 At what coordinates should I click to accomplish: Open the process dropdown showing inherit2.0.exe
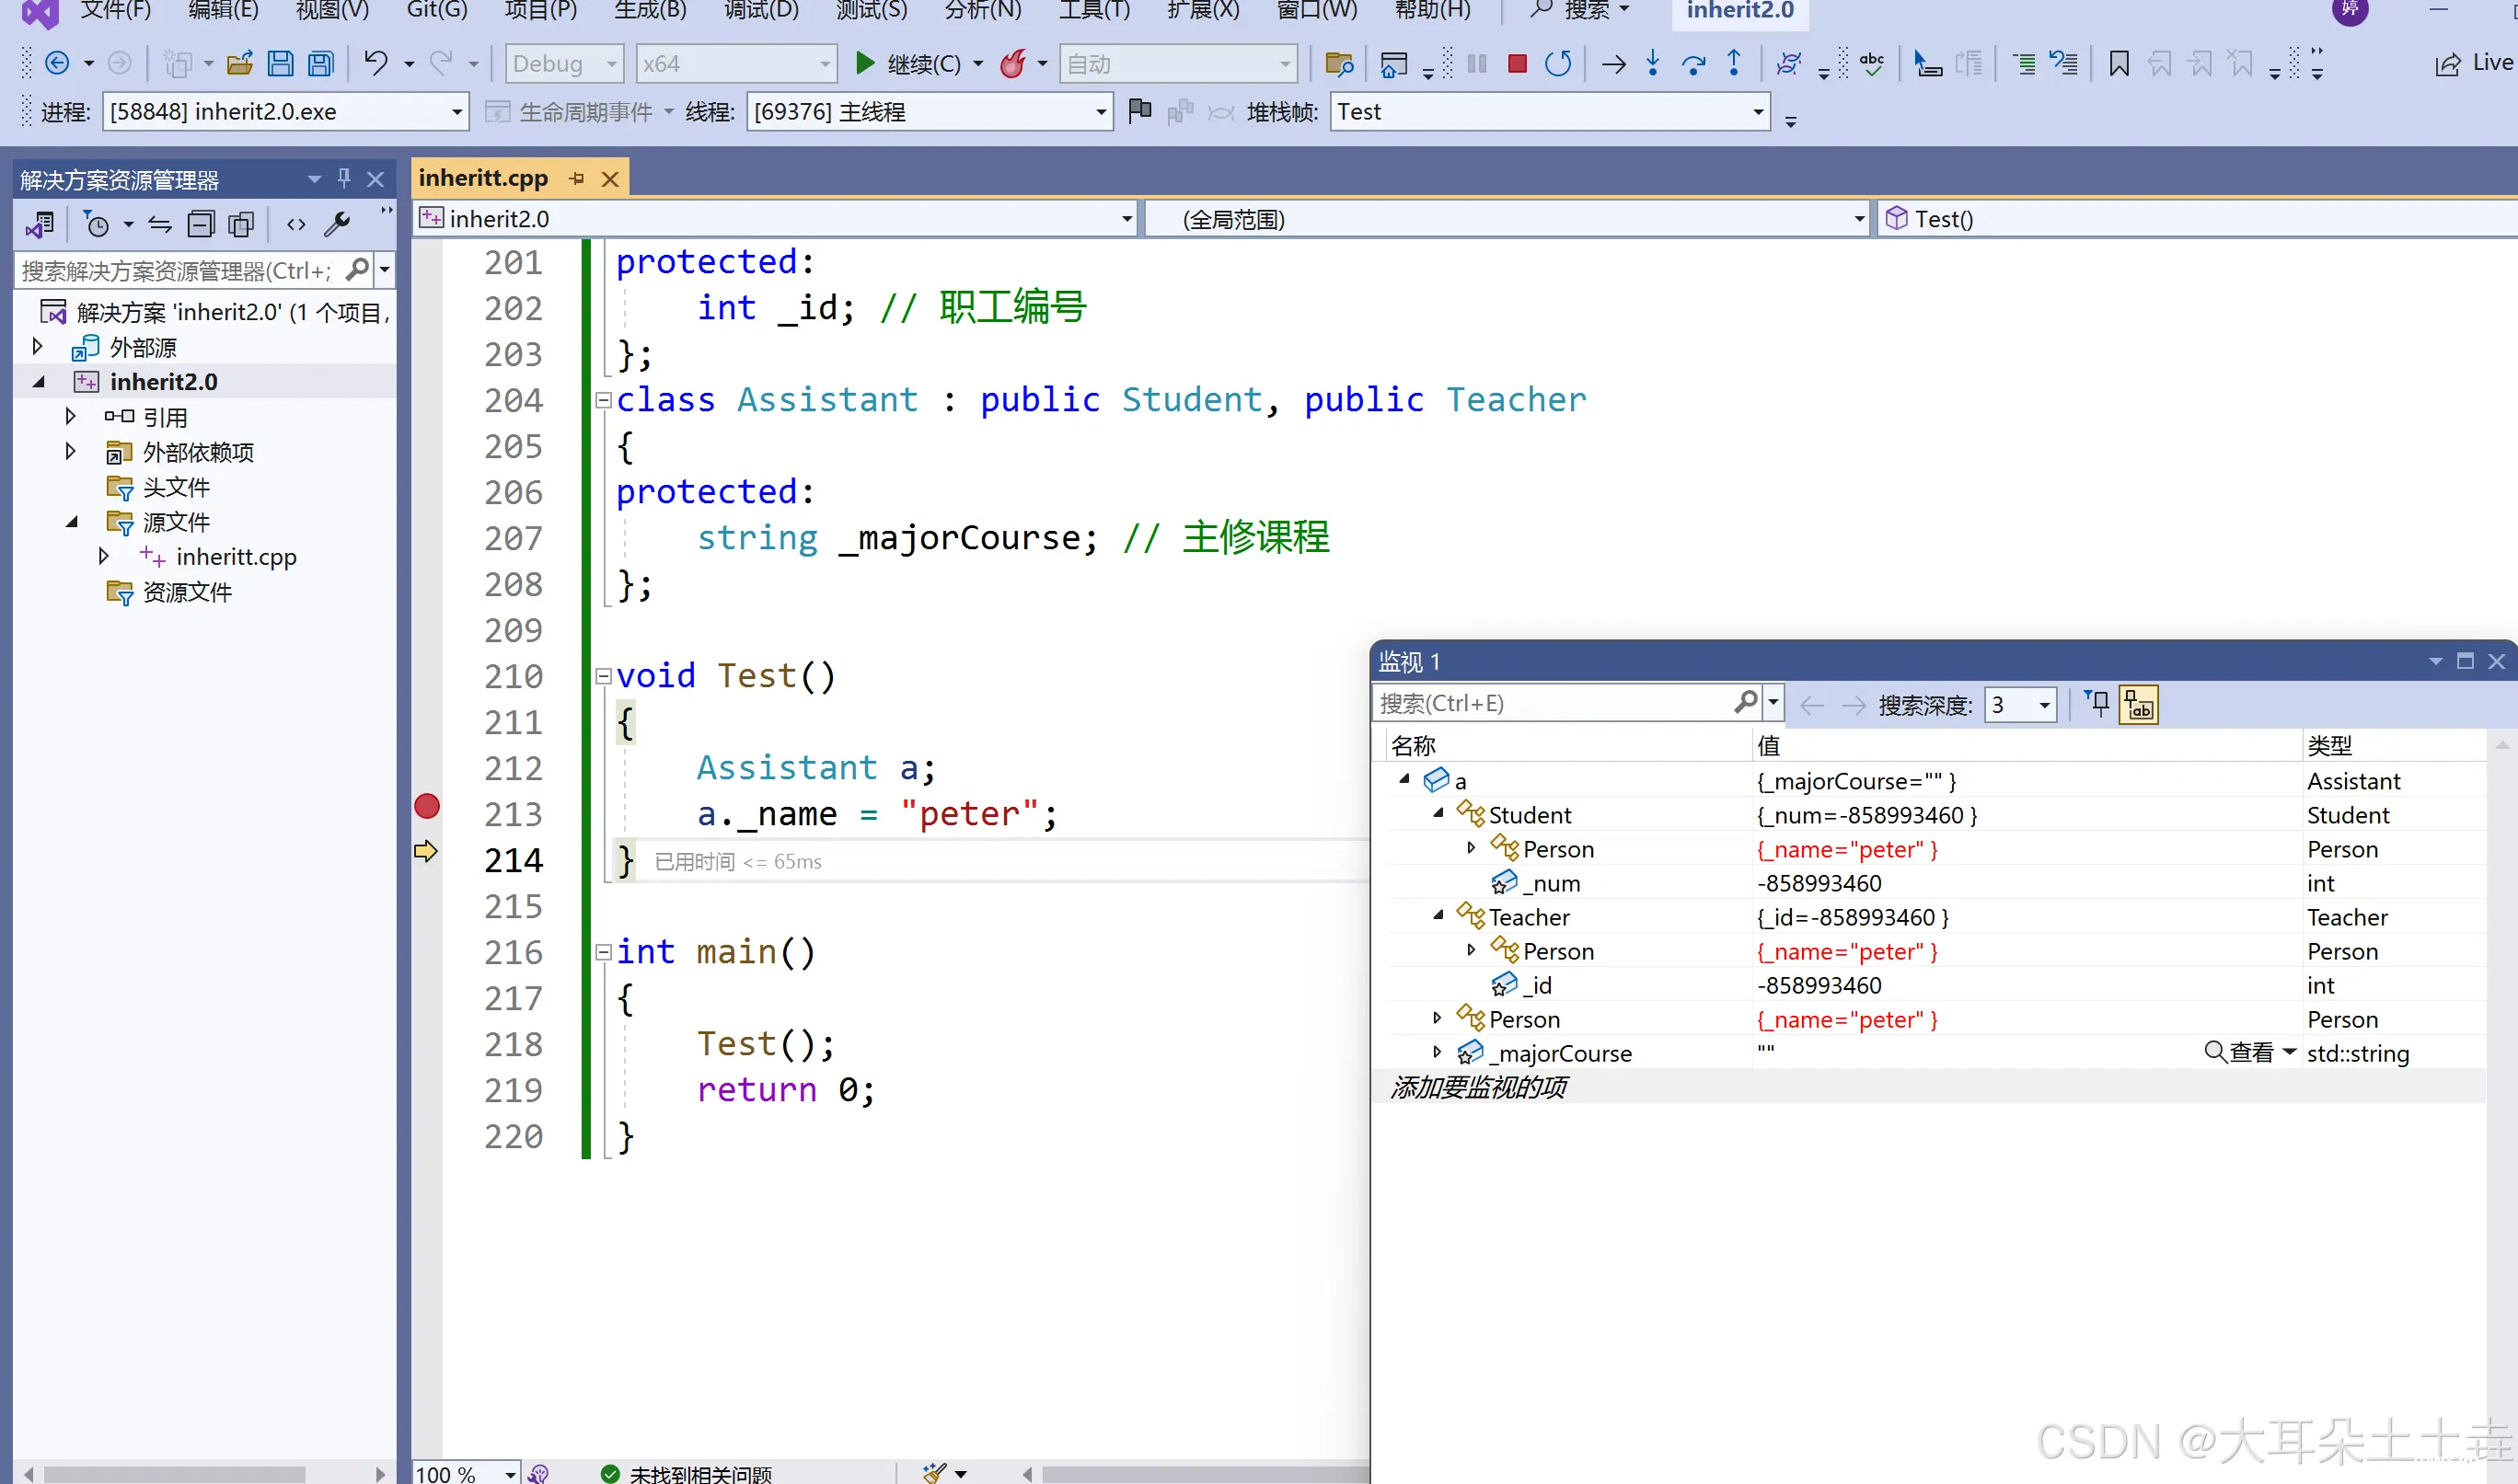285,111
